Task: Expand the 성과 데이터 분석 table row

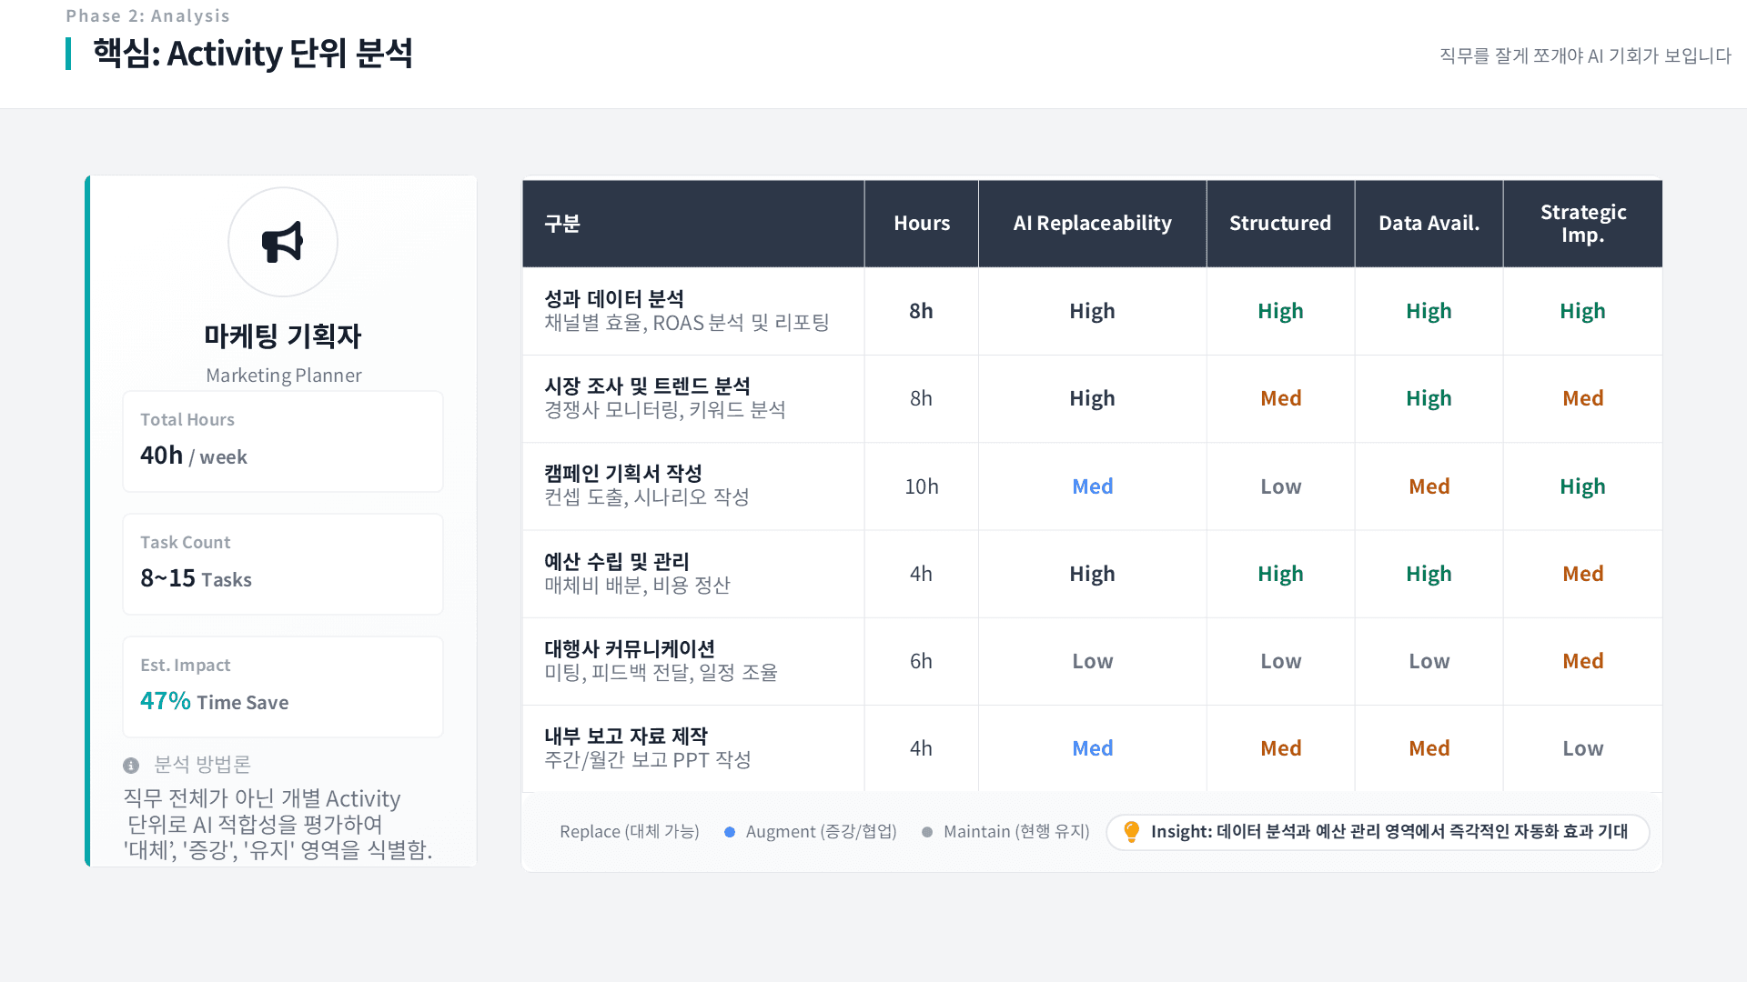Action: (693, 311)
